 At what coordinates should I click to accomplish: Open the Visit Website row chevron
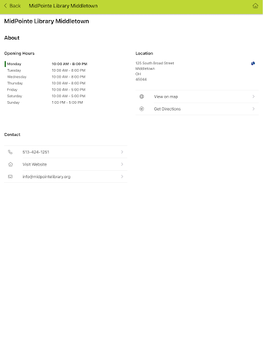pyautogui.click(x=122, y=164)
